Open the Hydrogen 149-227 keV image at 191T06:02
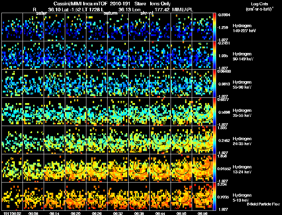 pos(12,27)
